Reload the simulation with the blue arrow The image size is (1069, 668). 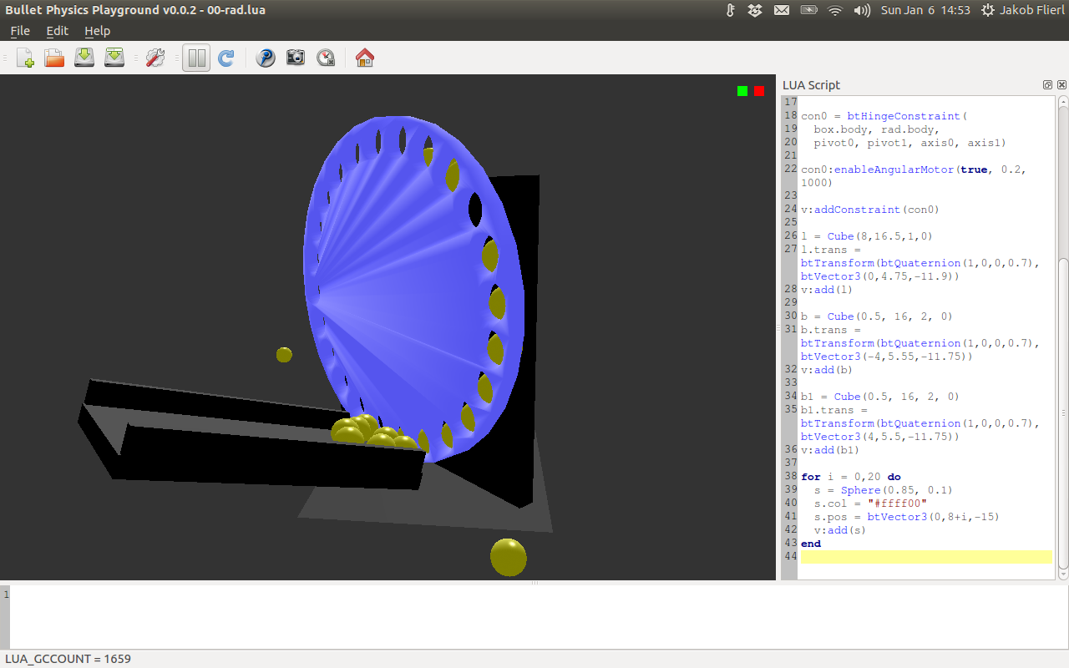point(225,58)
